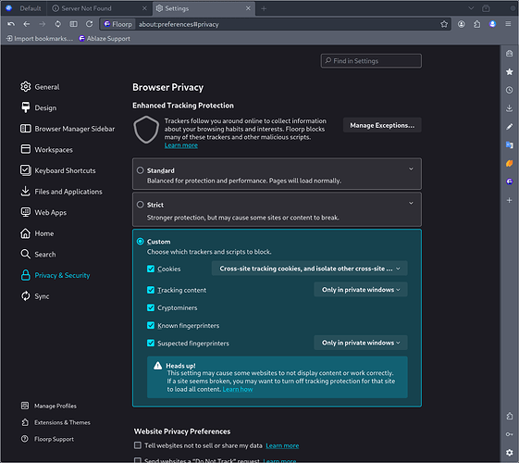Open the history clock panel in sidebar
Viewport: 519px width, 463px height.
(x=509, y=90)
